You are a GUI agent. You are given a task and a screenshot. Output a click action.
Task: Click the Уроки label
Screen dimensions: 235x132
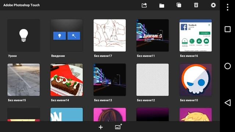pos(12,56)
